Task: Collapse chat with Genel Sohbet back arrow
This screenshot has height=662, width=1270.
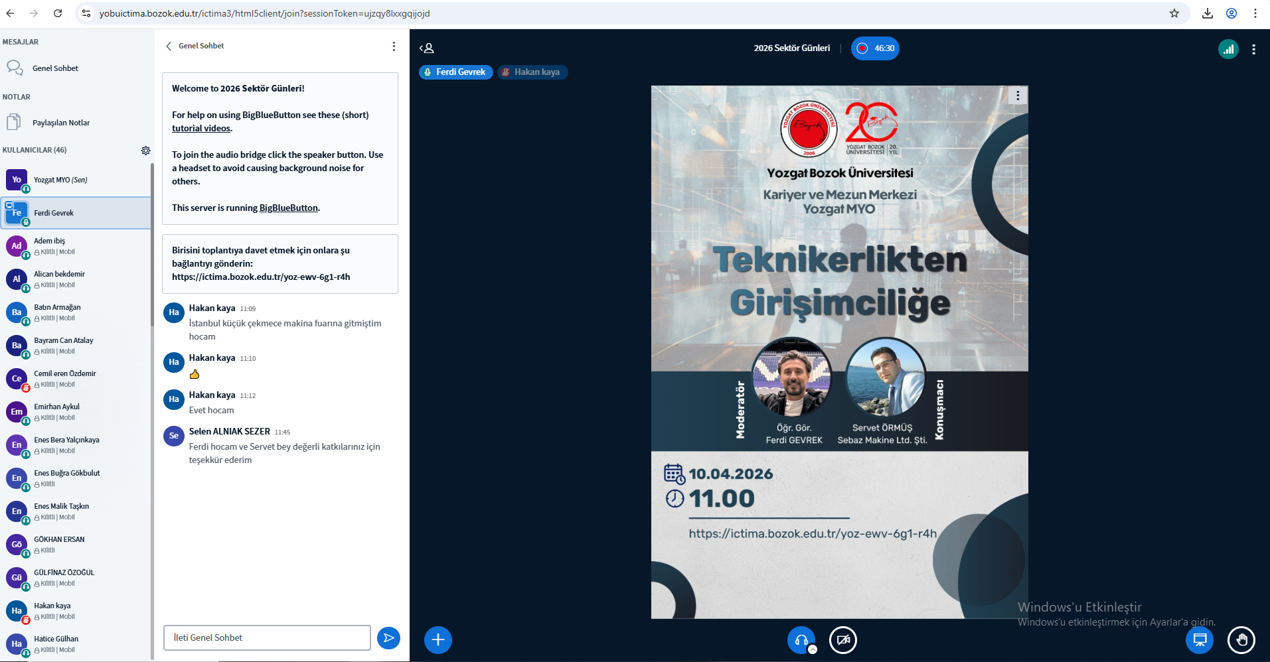Action: 169,46
